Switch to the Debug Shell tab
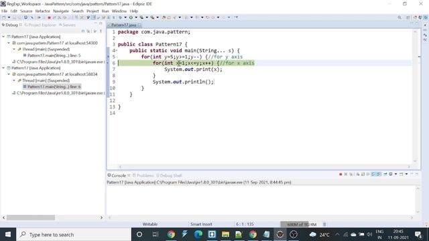This screenshot has height=241, width=429. (x=169, y=175)
